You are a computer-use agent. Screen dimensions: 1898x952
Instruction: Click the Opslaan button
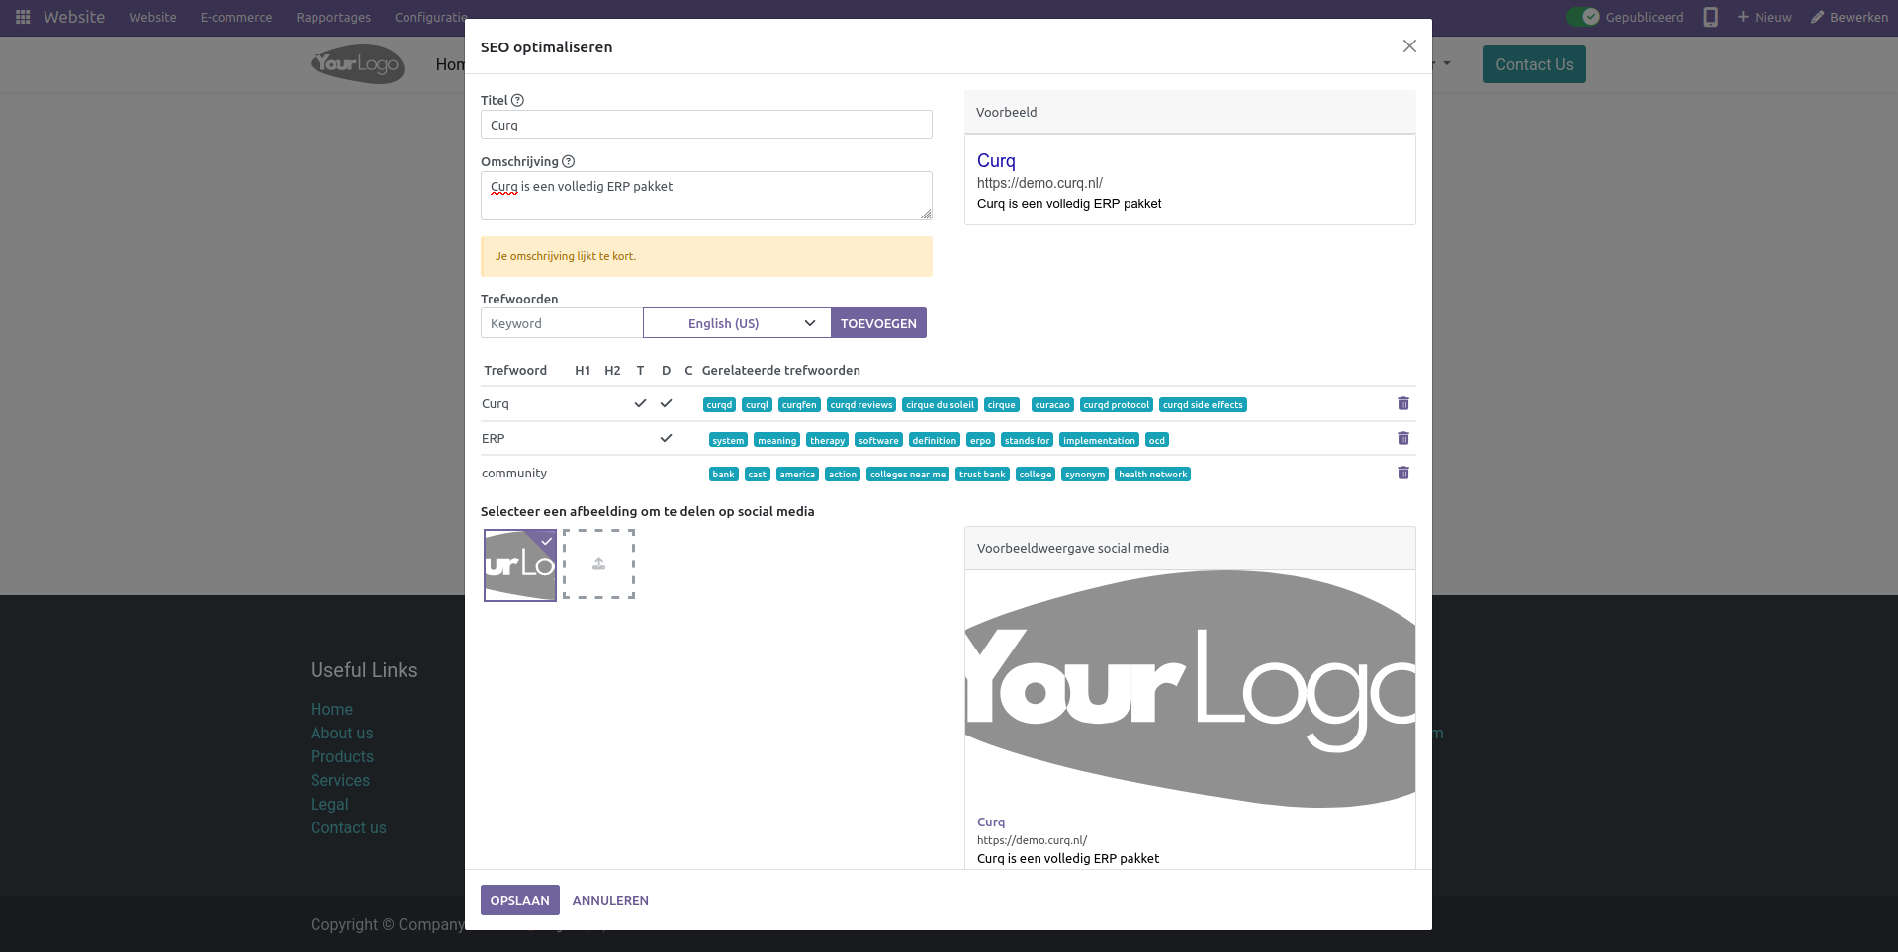(x=519, y=900)
